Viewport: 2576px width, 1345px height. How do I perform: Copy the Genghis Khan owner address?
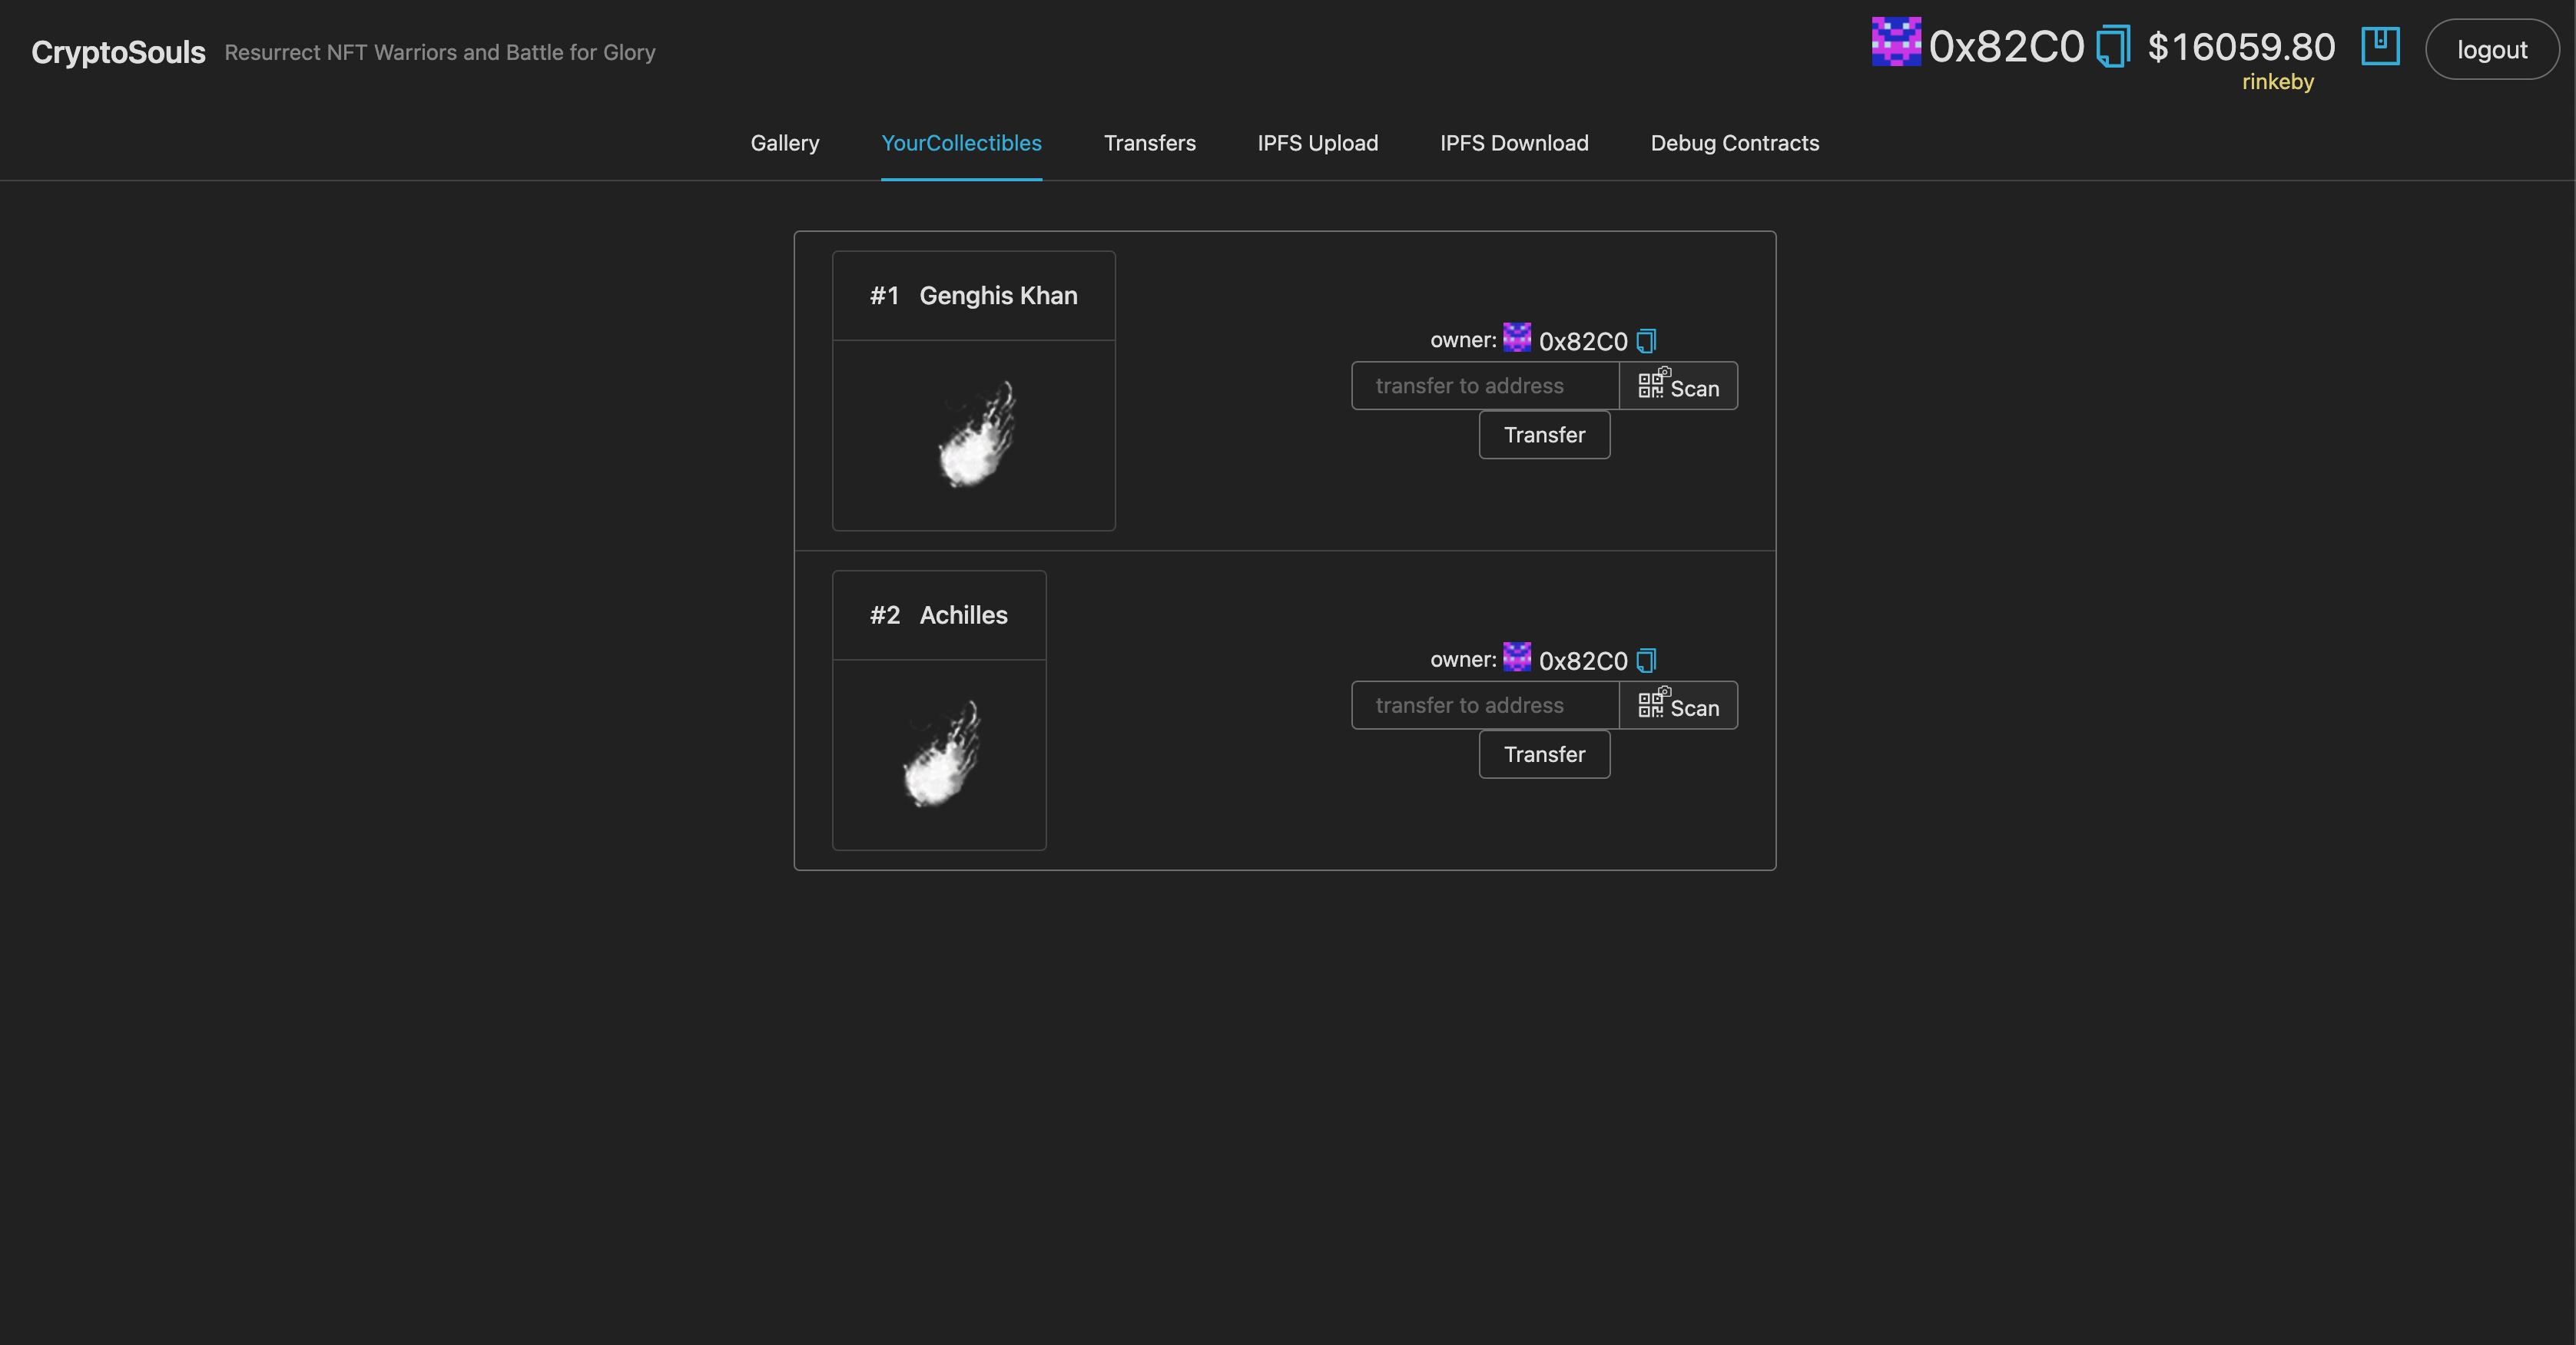point(1646,341)
